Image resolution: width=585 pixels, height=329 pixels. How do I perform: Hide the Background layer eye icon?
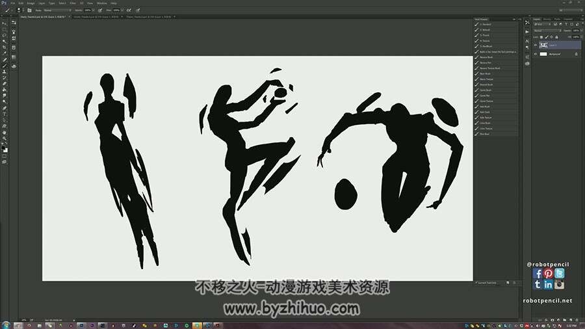point(536,54)
